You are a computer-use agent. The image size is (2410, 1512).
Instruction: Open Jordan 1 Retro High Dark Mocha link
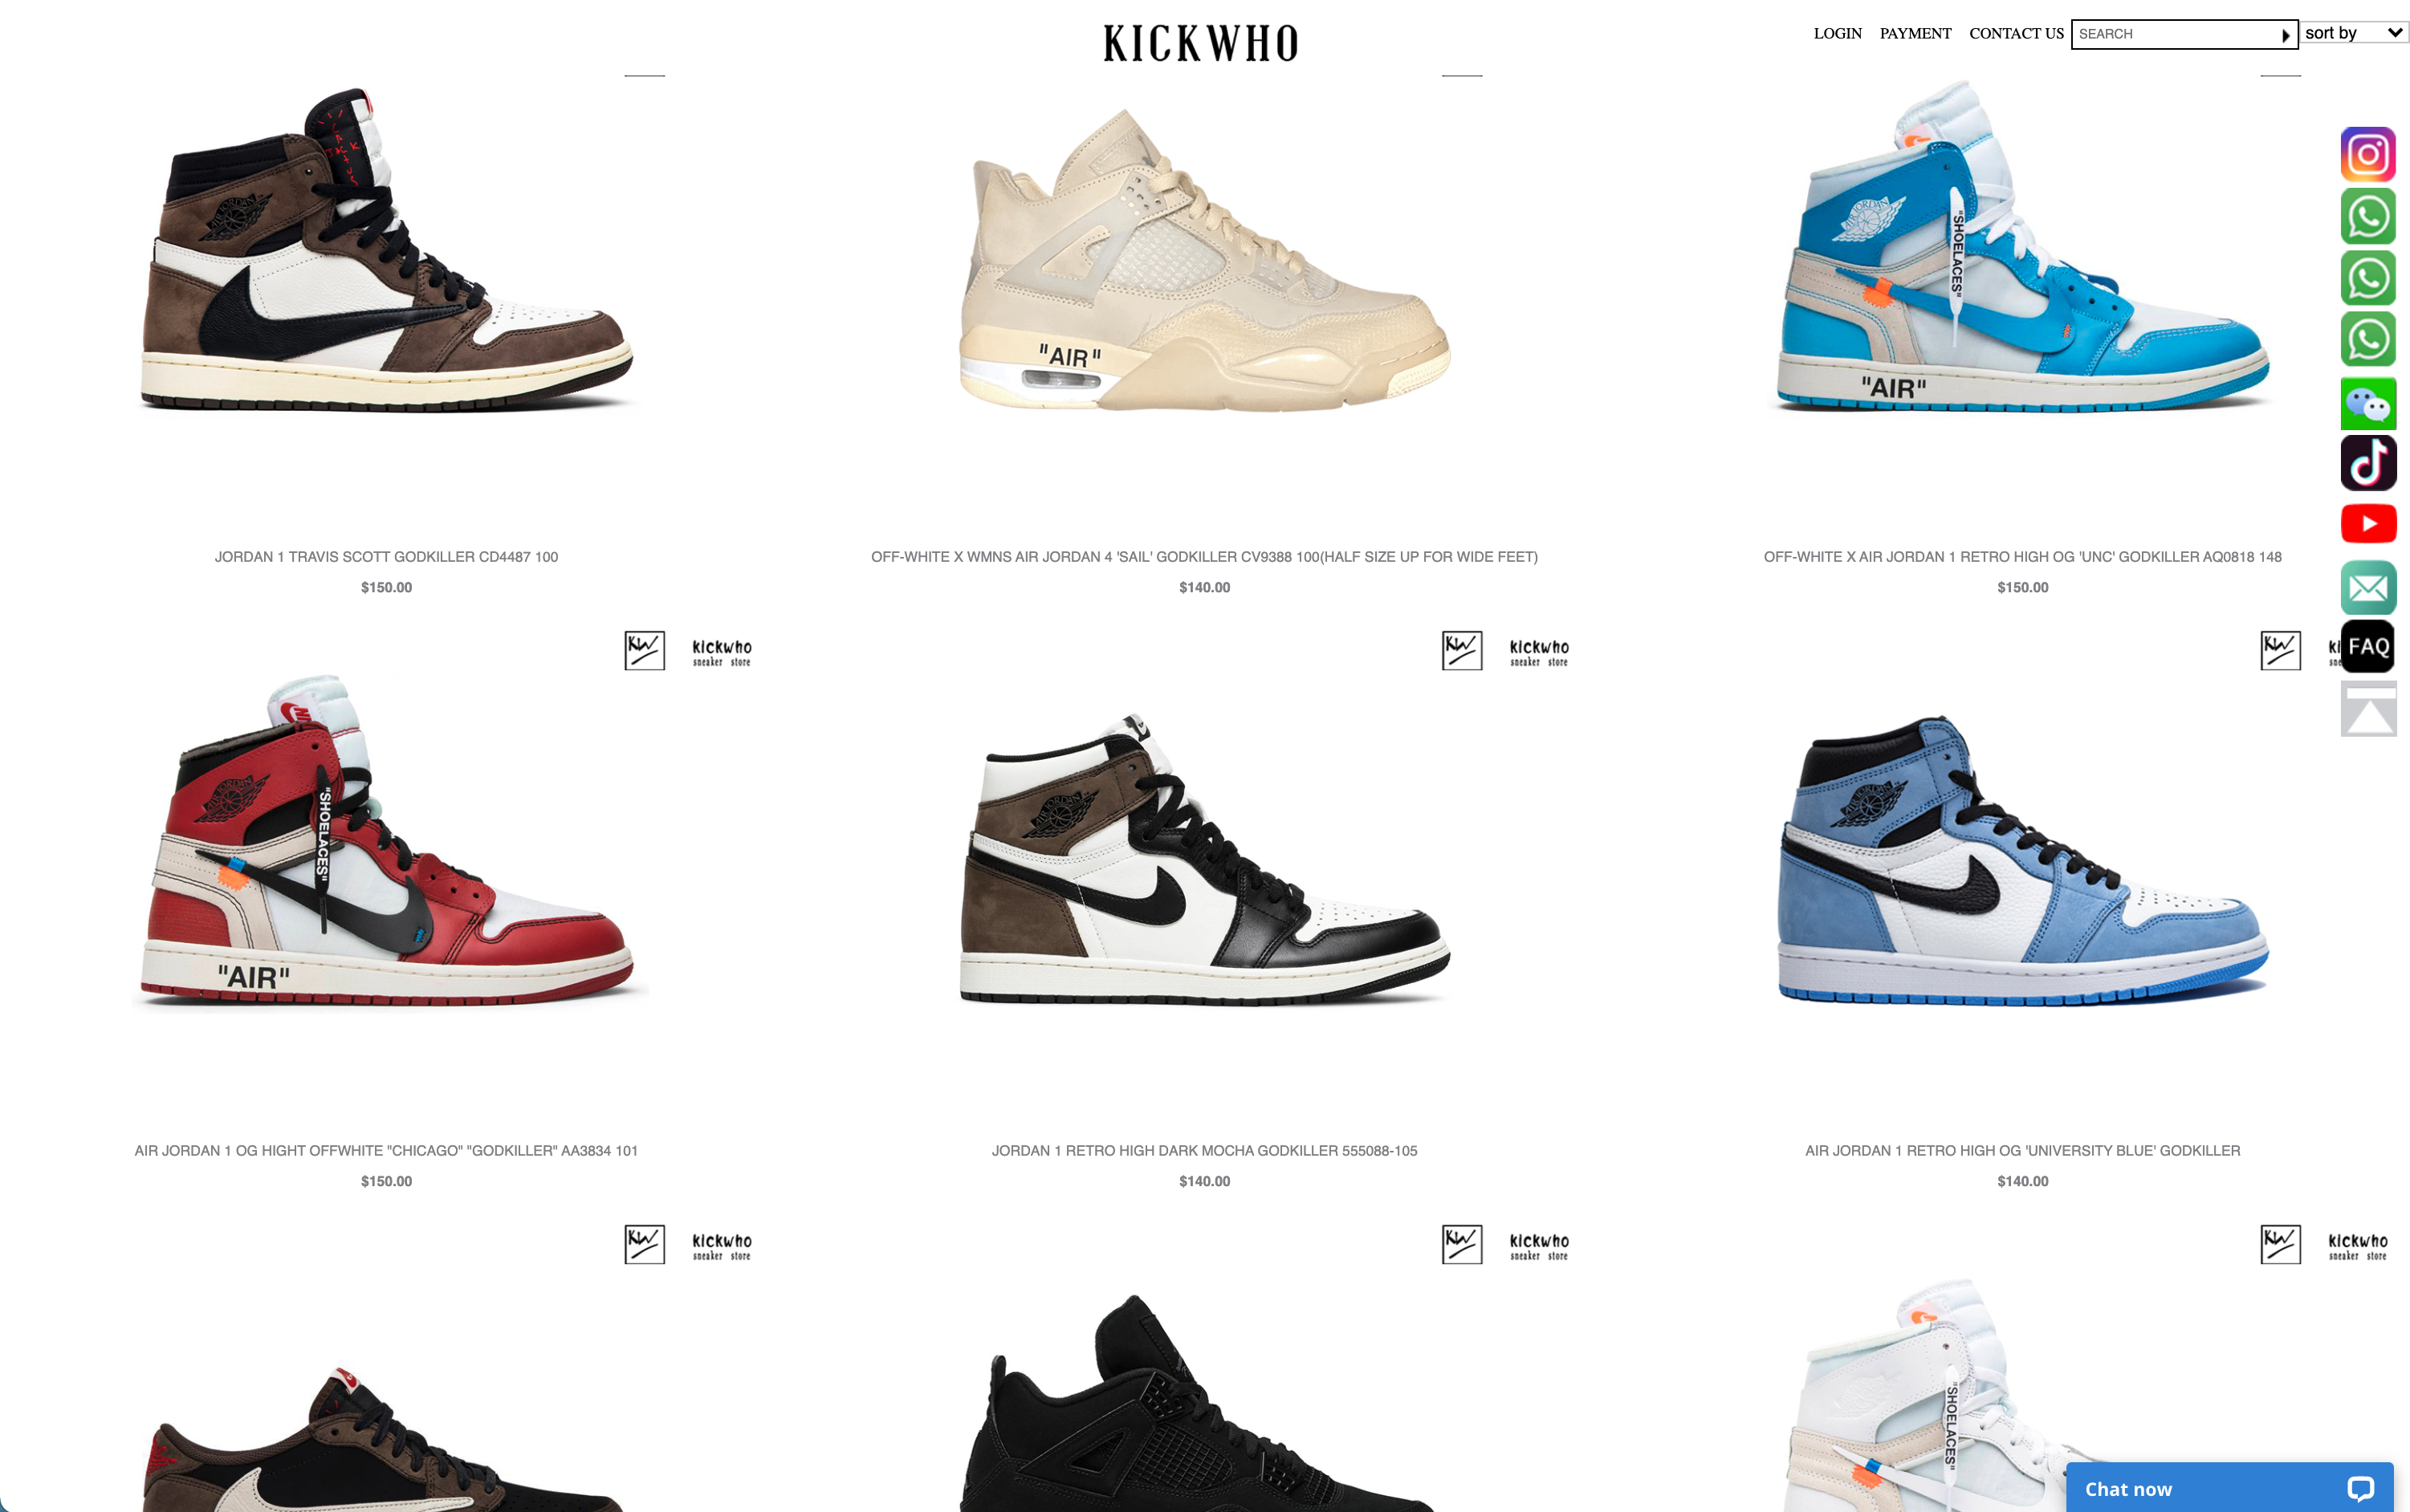pos(1204,1151)
